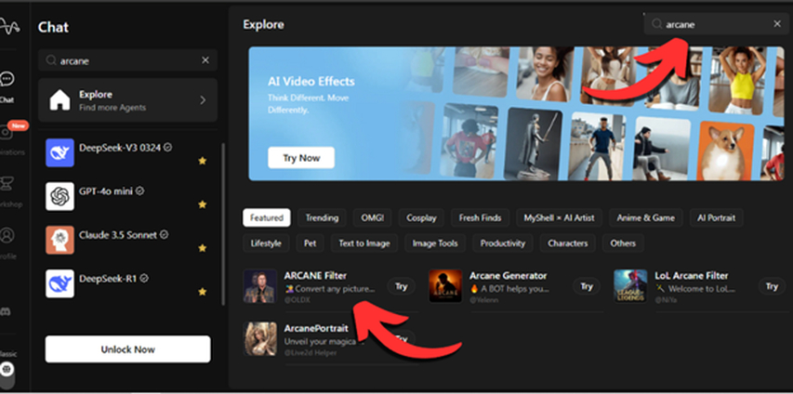Screen dimensions: 793x394
Task: Toggle favorite star for Claude 3.5 Sonnet
Action: point(203,248)
